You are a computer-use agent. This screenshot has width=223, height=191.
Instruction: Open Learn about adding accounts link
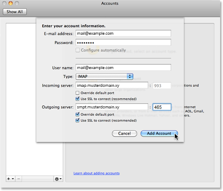point(96,173)
